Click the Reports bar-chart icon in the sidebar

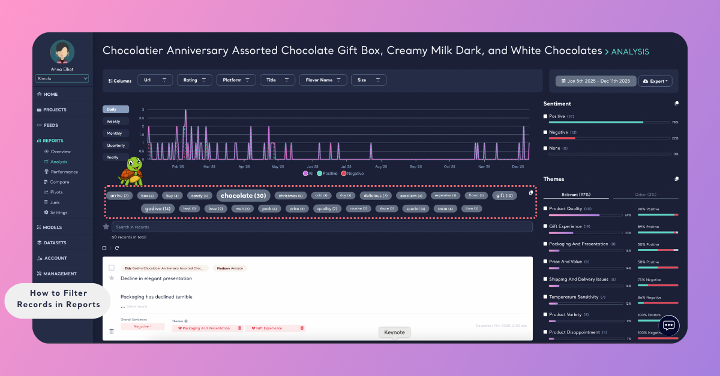40,141
